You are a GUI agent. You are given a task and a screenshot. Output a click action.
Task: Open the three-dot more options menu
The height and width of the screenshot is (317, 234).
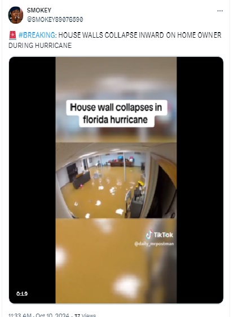click(x=220, y=11)
